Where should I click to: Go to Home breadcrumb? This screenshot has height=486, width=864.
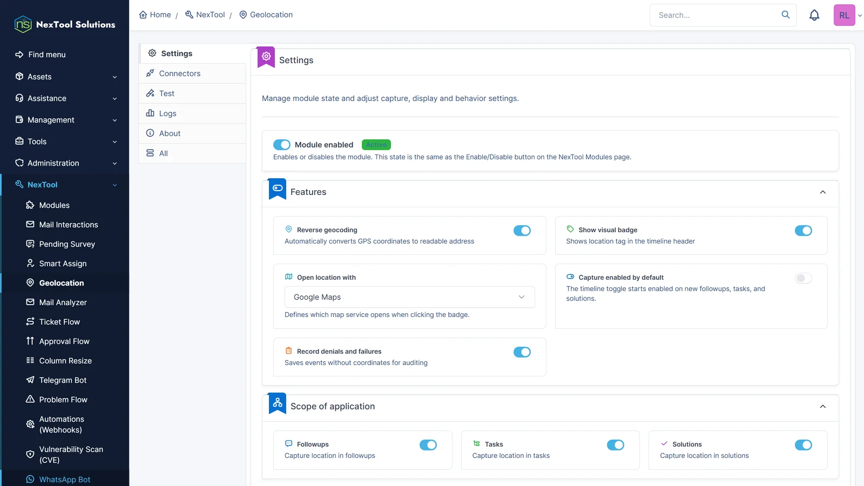point(155,15)
